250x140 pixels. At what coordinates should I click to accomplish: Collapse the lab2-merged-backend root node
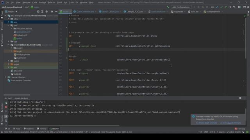tap(5, 16)
